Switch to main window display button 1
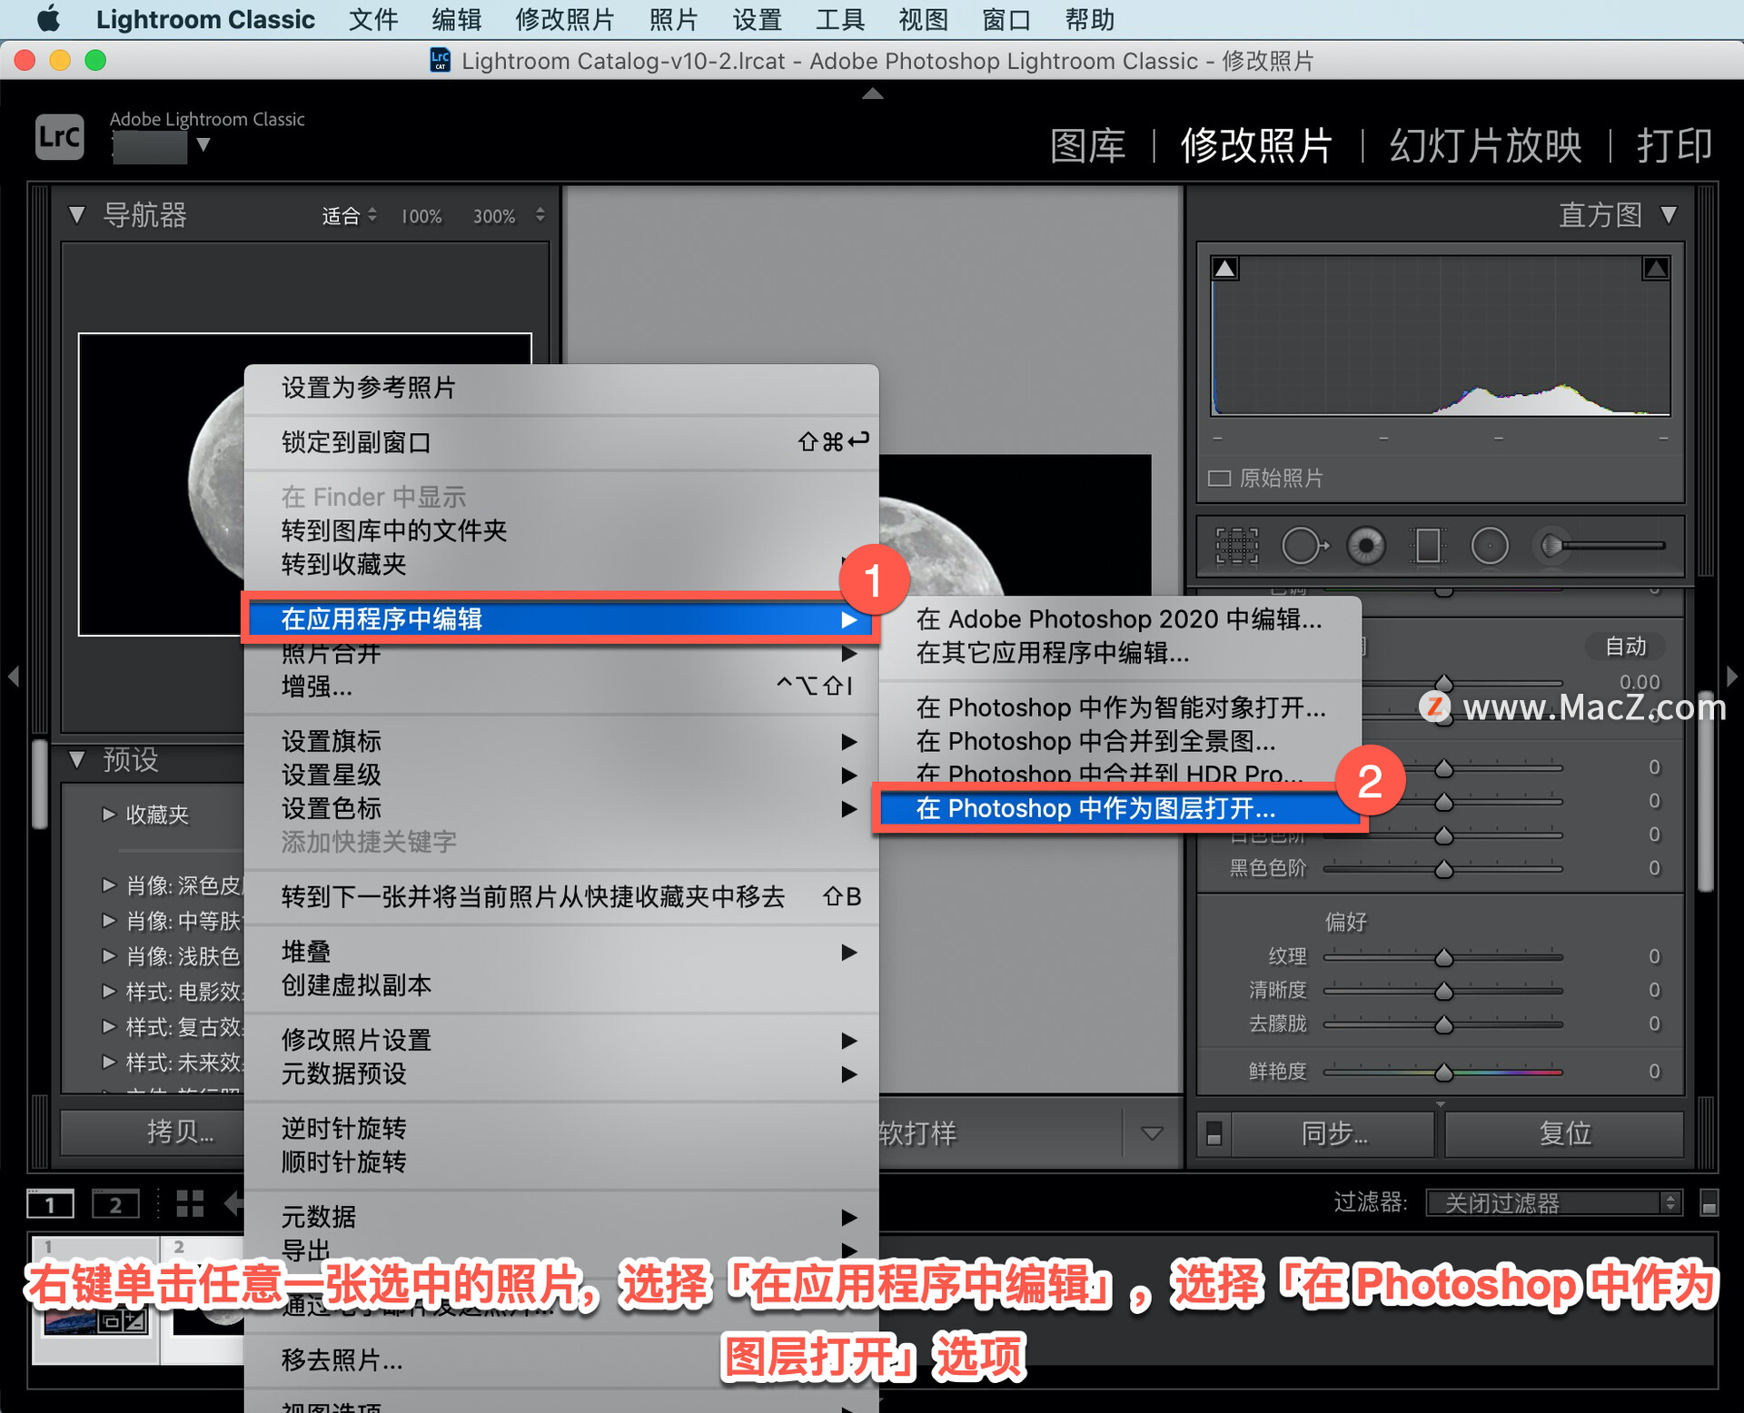This screenshot has width=1744, height=1413. [x=49, y=1204]
